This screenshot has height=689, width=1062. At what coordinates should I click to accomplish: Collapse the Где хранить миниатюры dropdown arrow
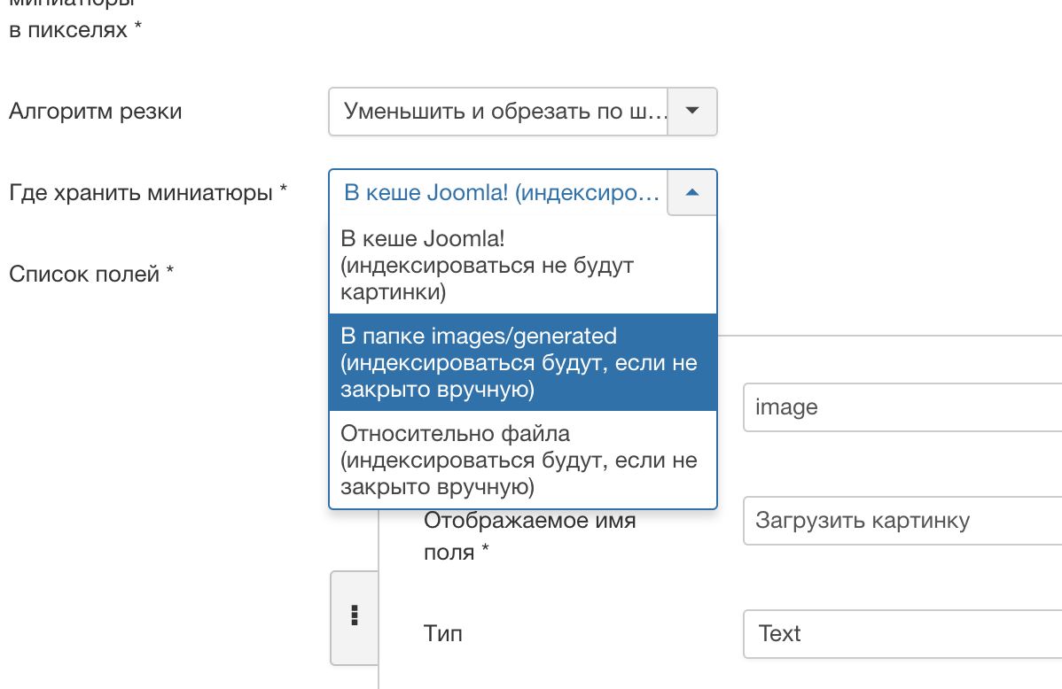692,192
